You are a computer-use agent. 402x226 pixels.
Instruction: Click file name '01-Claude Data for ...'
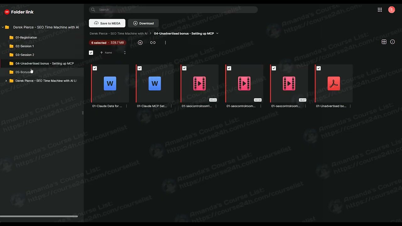point(107,106)
